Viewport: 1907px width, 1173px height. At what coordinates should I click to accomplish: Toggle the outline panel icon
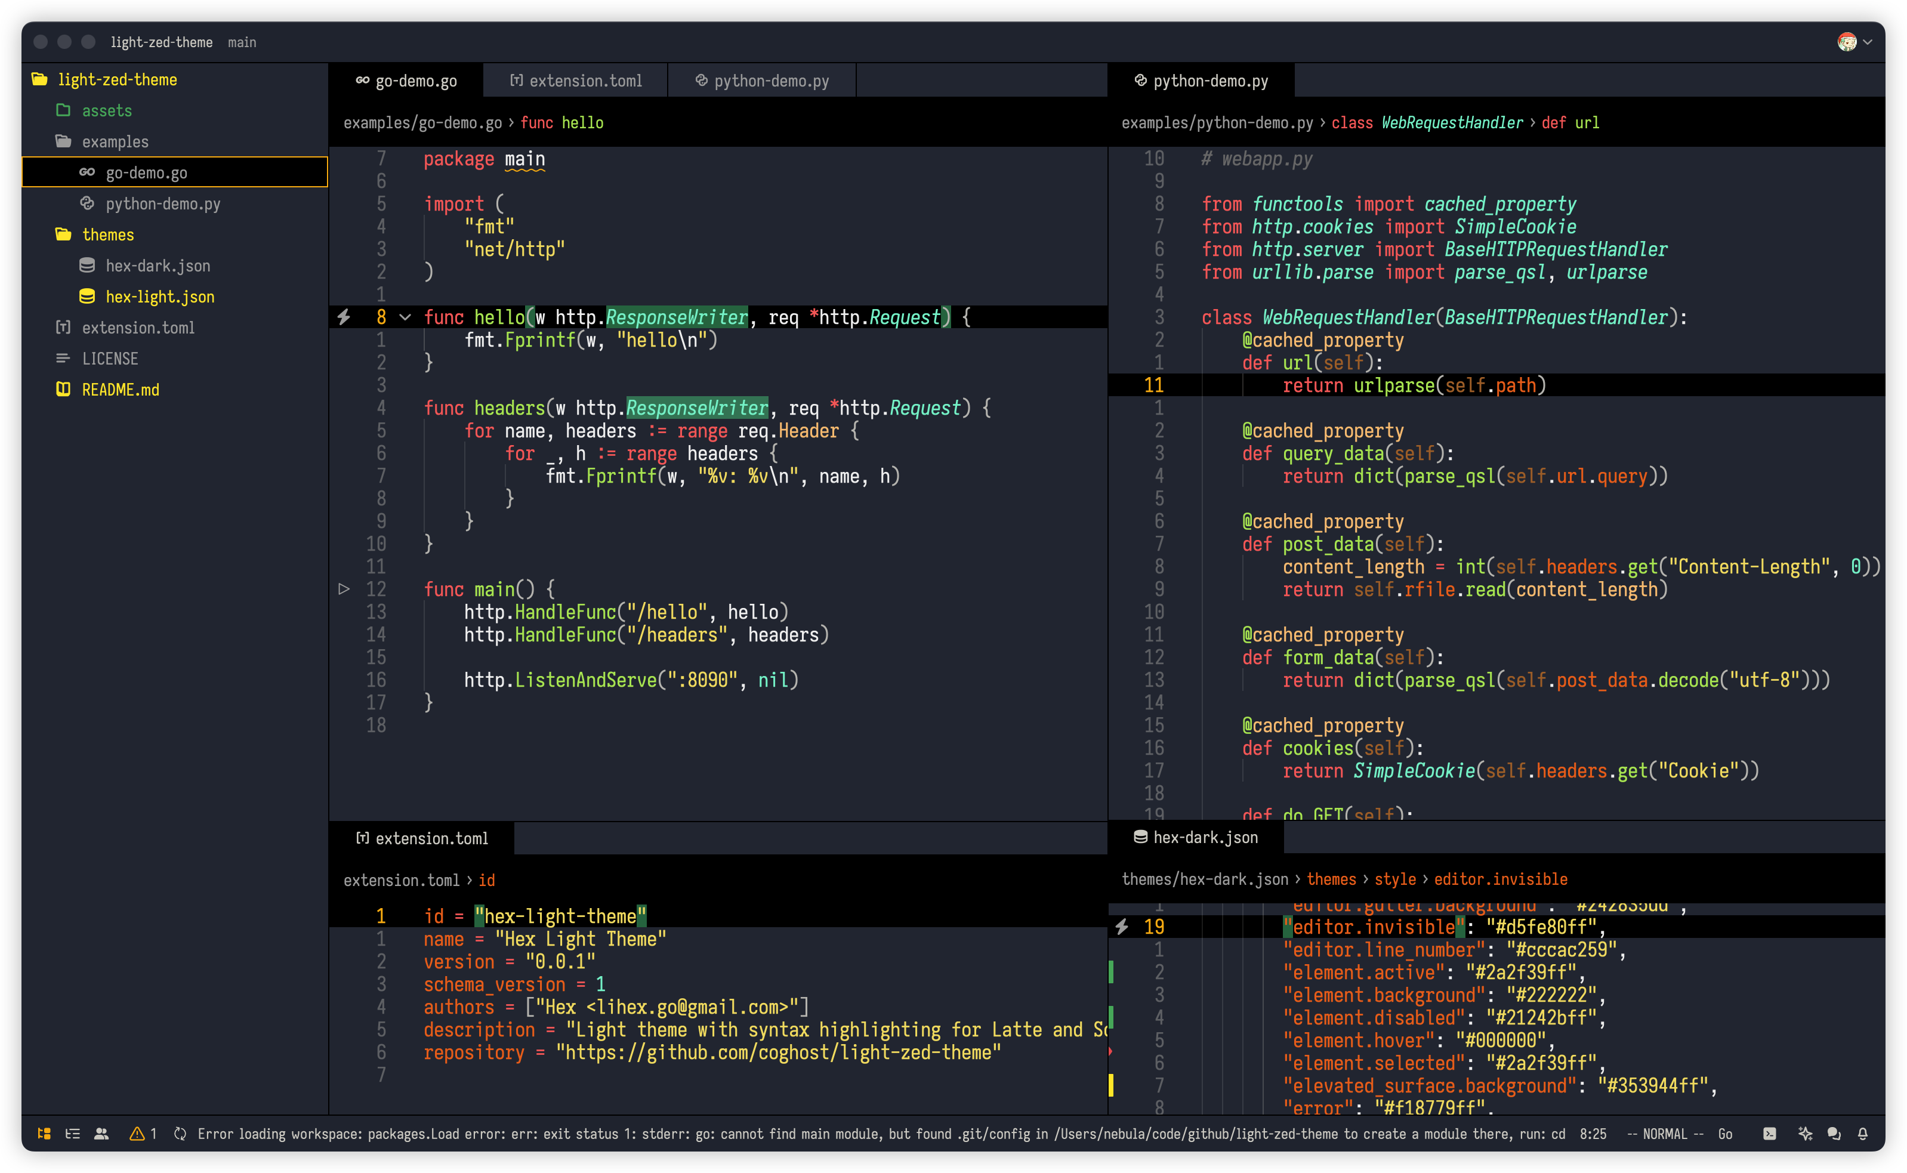[x=73, y=1134]
